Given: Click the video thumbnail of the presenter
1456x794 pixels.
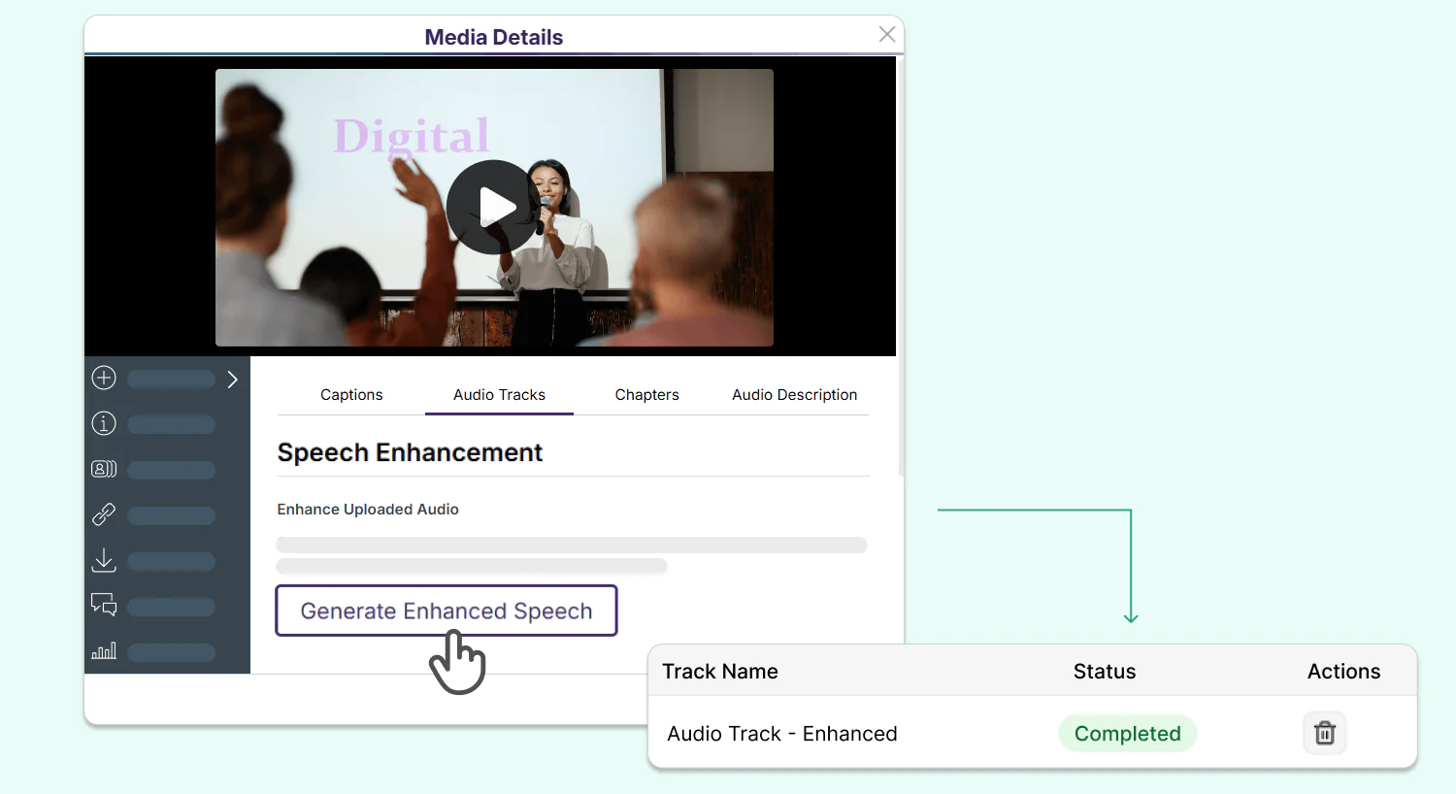Looking at the screenshot, I should pyautogui.click(x=494, y=207).
